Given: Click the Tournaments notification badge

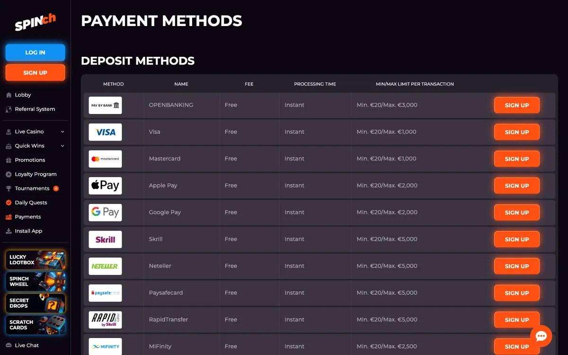Looking at the screenshot, I should coord(56,188).
